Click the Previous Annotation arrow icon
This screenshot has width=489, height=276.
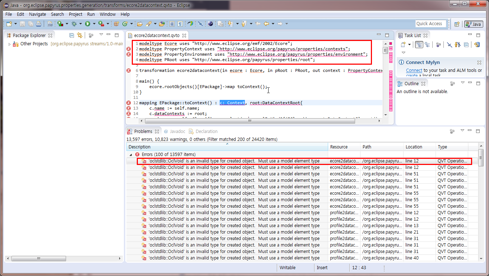pos(244,24)
